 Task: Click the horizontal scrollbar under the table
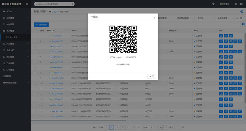(78, 120)
